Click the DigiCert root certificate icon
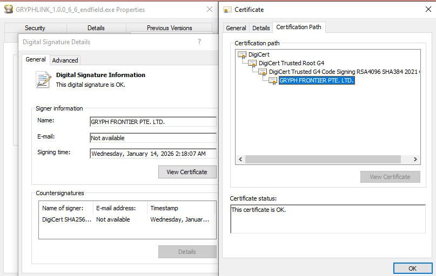Image resolution: width=436 pixels, height=276 pixels. tap(242, 54)
